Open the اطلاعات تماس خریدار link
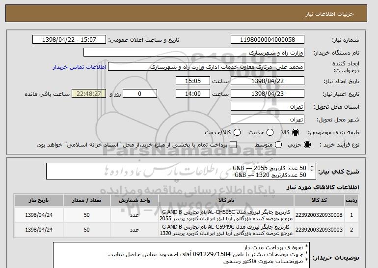The height and width of the screenshot is (268, 378). [80, 67]
